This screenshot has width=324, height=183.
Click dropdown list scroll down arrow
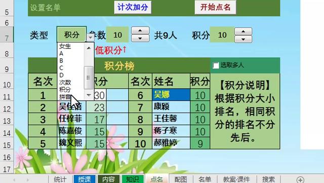point(89,95)
